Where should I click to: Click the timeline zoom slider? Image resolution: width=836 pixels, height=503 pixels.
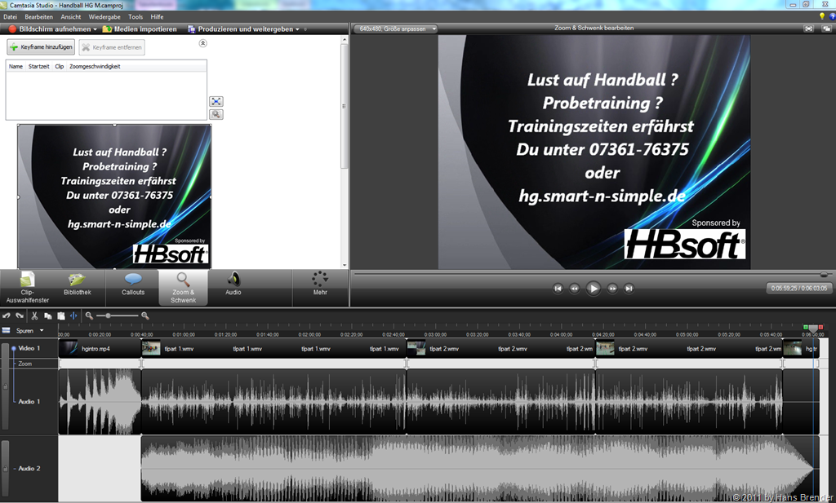tap(109, 315)
